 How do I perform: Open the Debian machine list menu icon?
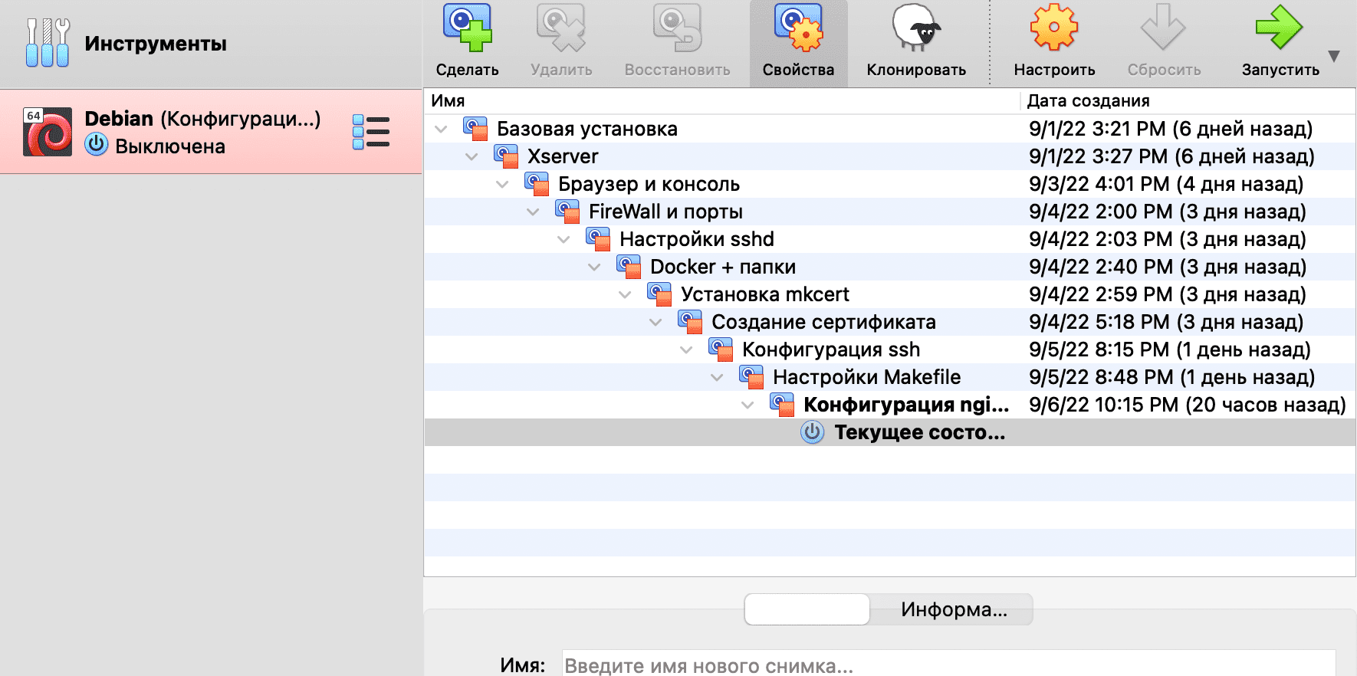(x=371, y=132)
